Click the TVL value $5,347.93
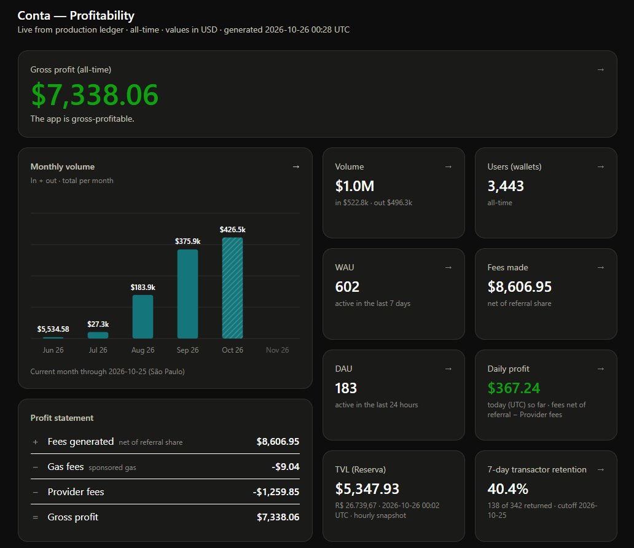The height and width of the screenshot is (548, 634). click(367, 489)
